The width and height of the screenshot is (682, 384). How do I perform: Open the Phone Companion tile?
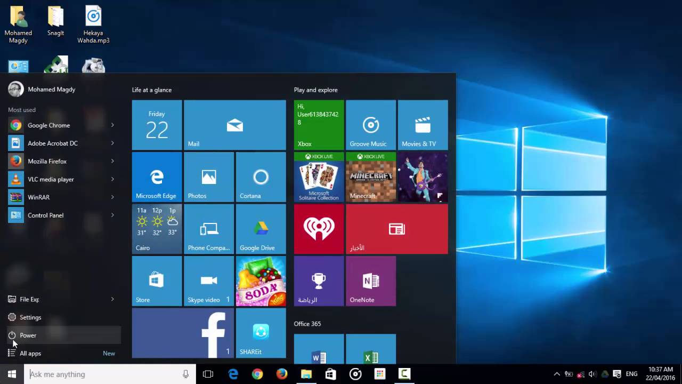click(209, 229)
